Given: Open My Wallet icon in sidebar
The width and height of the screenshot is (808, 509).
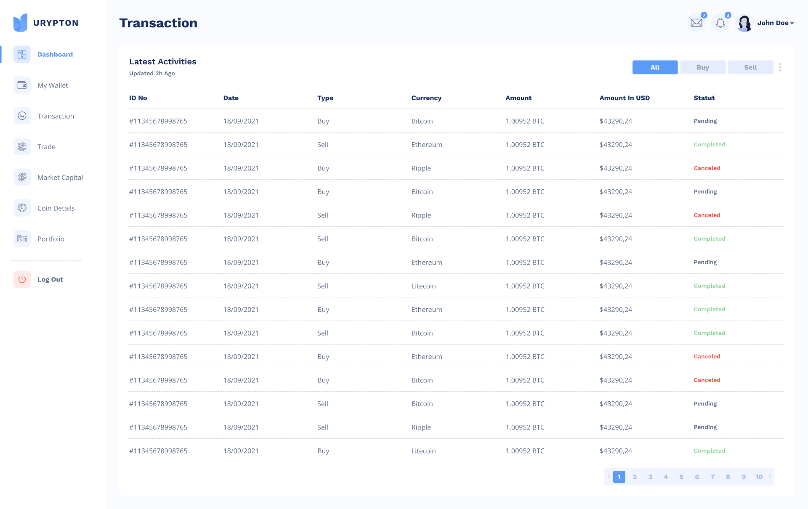Looking at the screenshot, I should tap(22, 85).
